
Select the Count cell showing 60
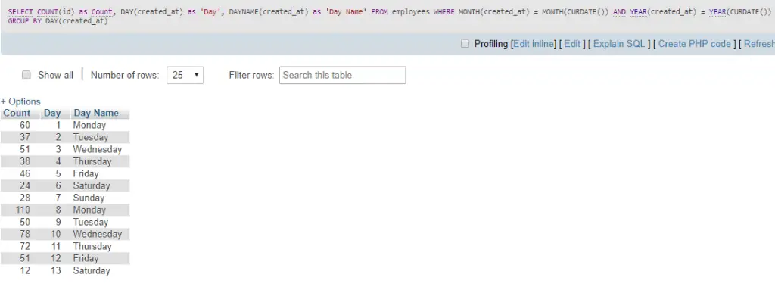coord(25,125)
